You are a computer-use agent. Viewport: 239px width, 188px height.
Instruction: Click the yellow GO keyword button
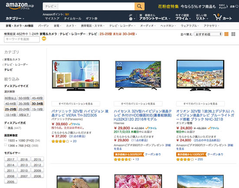pos(44,39)
